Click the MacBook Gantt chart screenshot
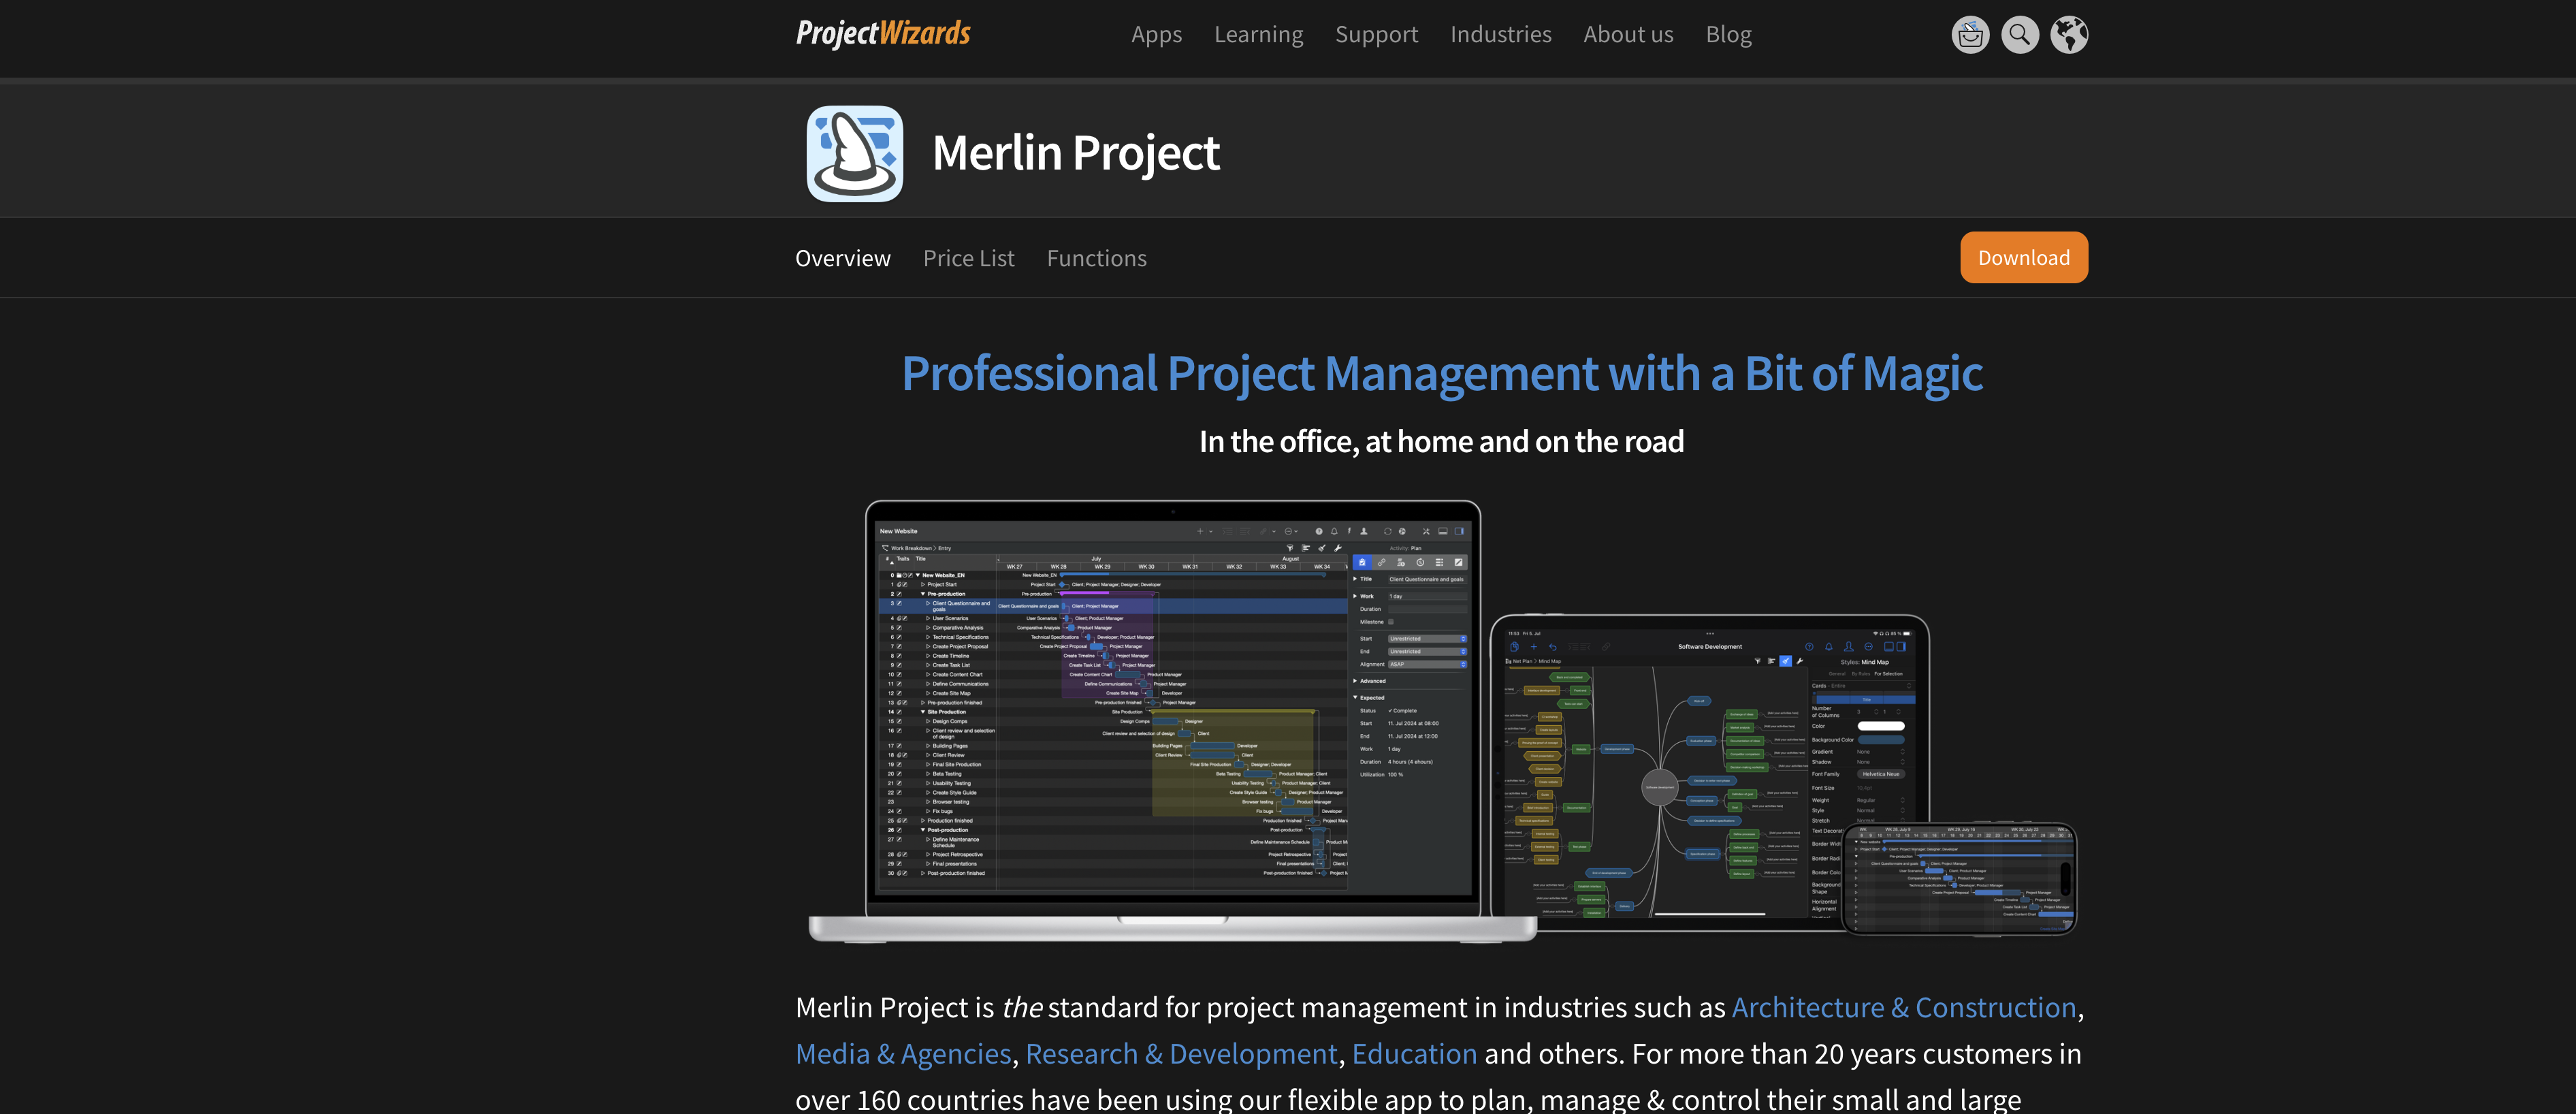The height and width of the screenshot is (1114, 2576). [x=1172, y=720]
